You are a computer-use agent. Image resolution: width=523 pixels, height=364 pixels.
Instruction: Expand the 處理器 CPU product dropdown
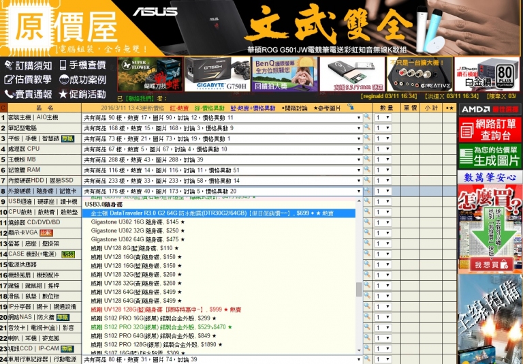[x=222, y=149]
